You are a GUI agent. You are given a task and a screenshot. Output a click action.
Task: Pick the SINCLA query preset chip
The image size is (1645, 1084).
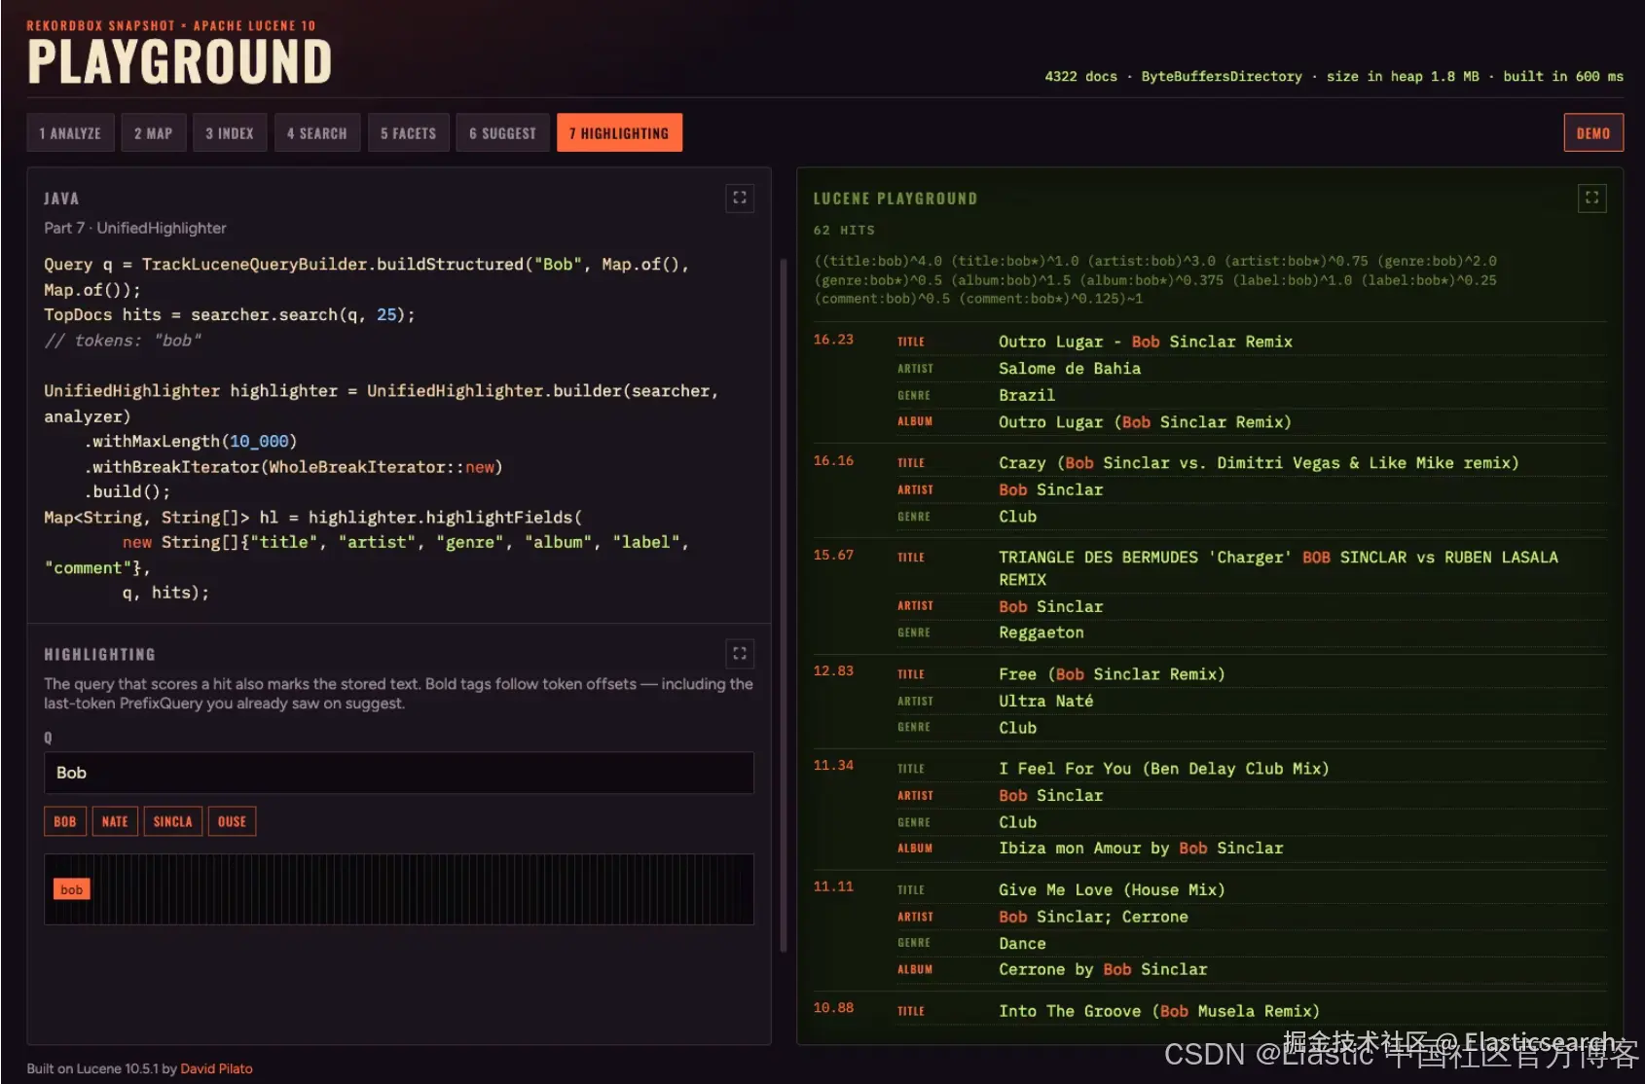click(x=173, y=822)
